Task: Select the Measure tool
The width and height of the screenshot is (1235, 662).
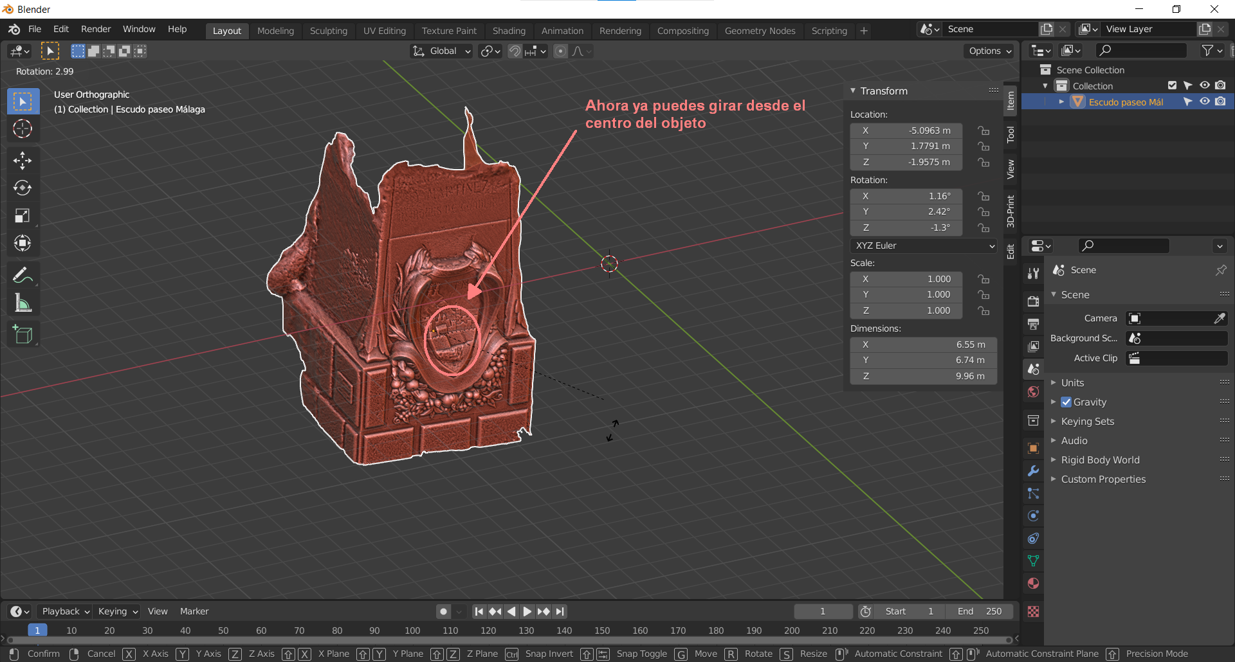Action: (23, 303)
